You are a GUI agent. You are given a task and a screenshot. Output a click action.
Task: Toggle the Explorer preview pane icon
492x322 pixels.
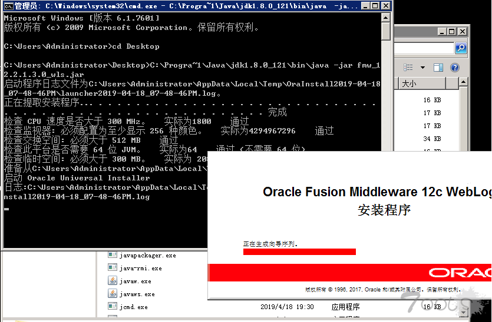438,68
